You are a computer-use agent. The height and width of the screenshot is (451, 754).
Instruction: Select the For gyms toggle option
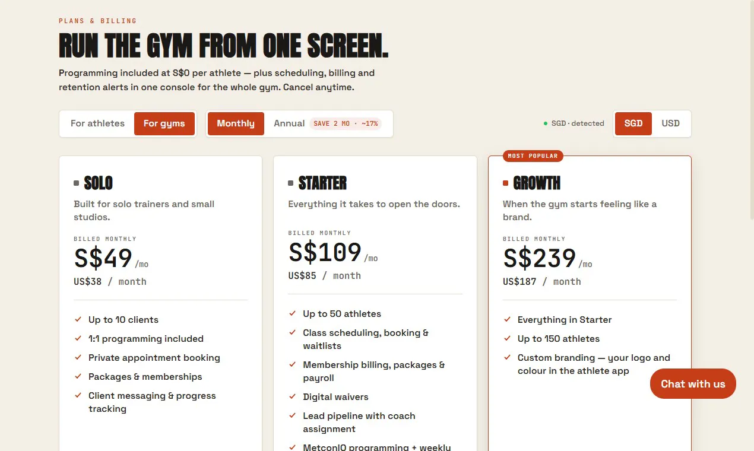[x=164, y=123]
